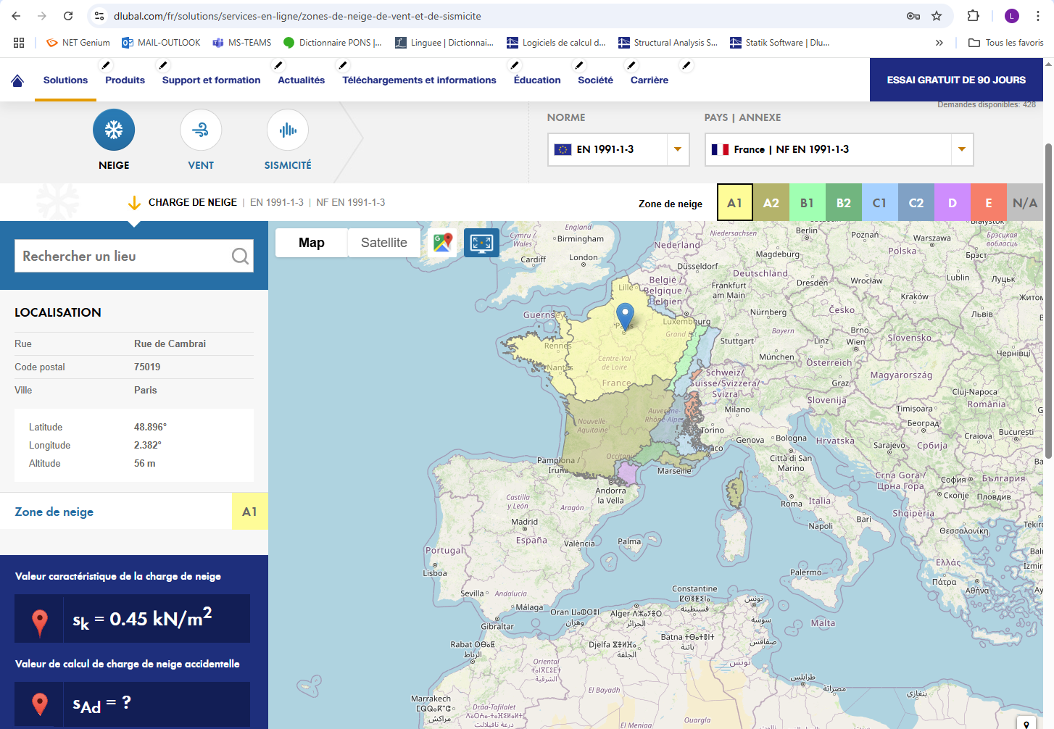The height and width of the screenshot is (729, 1054).
Task: Bookmark this page with star icon
Action: click(x=937, y=16)
